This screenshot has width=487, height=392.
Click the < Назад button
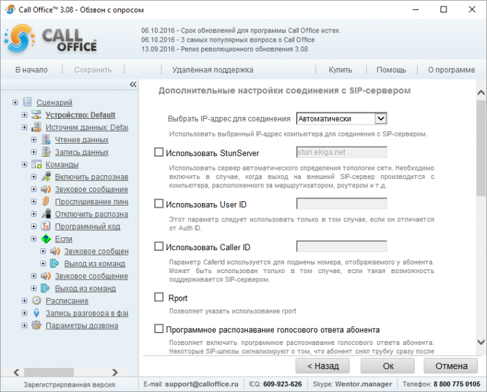[322, 366]
